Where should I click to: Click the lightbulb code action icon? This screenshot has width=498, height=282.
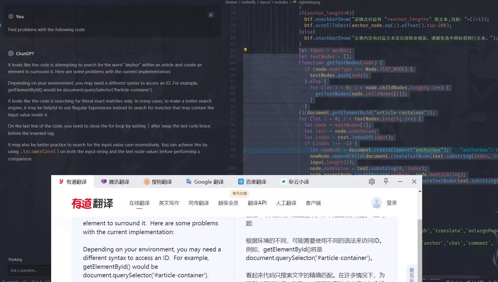(245, 50)
